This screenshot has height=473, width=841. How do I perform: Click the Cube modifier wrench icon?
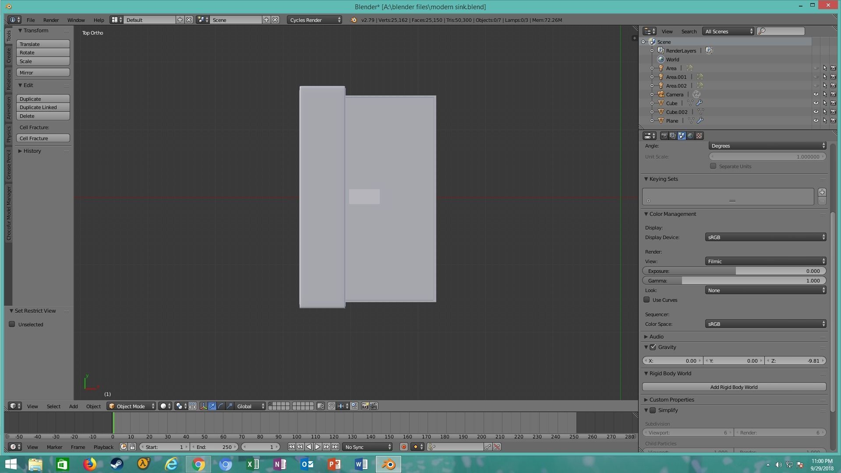coord(700,103)
